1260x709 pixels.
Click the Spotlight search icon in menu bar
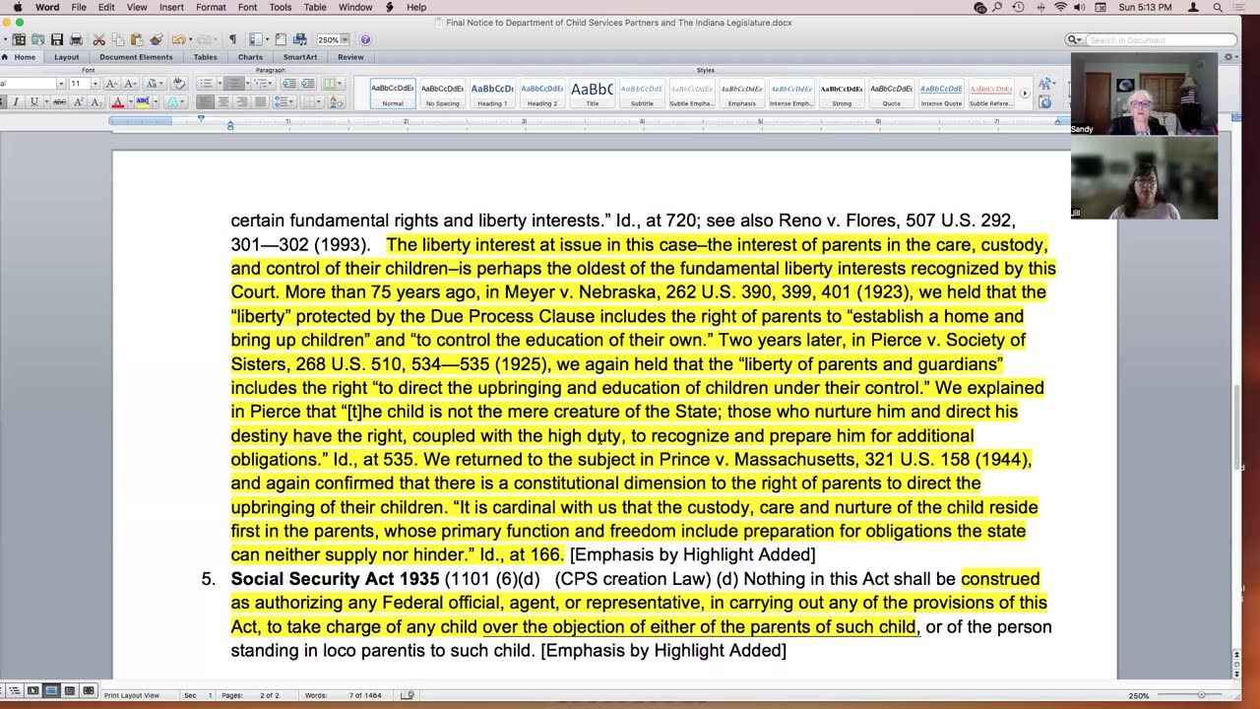(1218, 7)
